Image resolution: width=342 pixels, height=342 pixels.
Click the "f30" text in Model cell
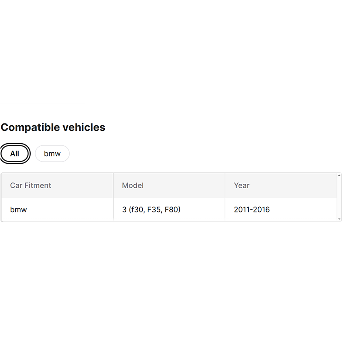(x=137, y=209)
